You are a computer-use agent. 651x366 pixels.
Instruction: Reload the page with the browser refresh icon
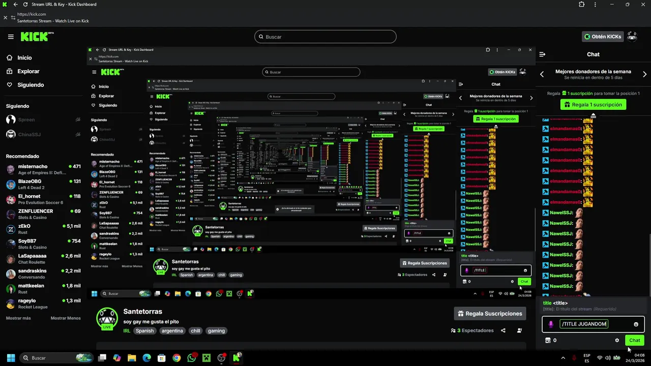[26, 5]
